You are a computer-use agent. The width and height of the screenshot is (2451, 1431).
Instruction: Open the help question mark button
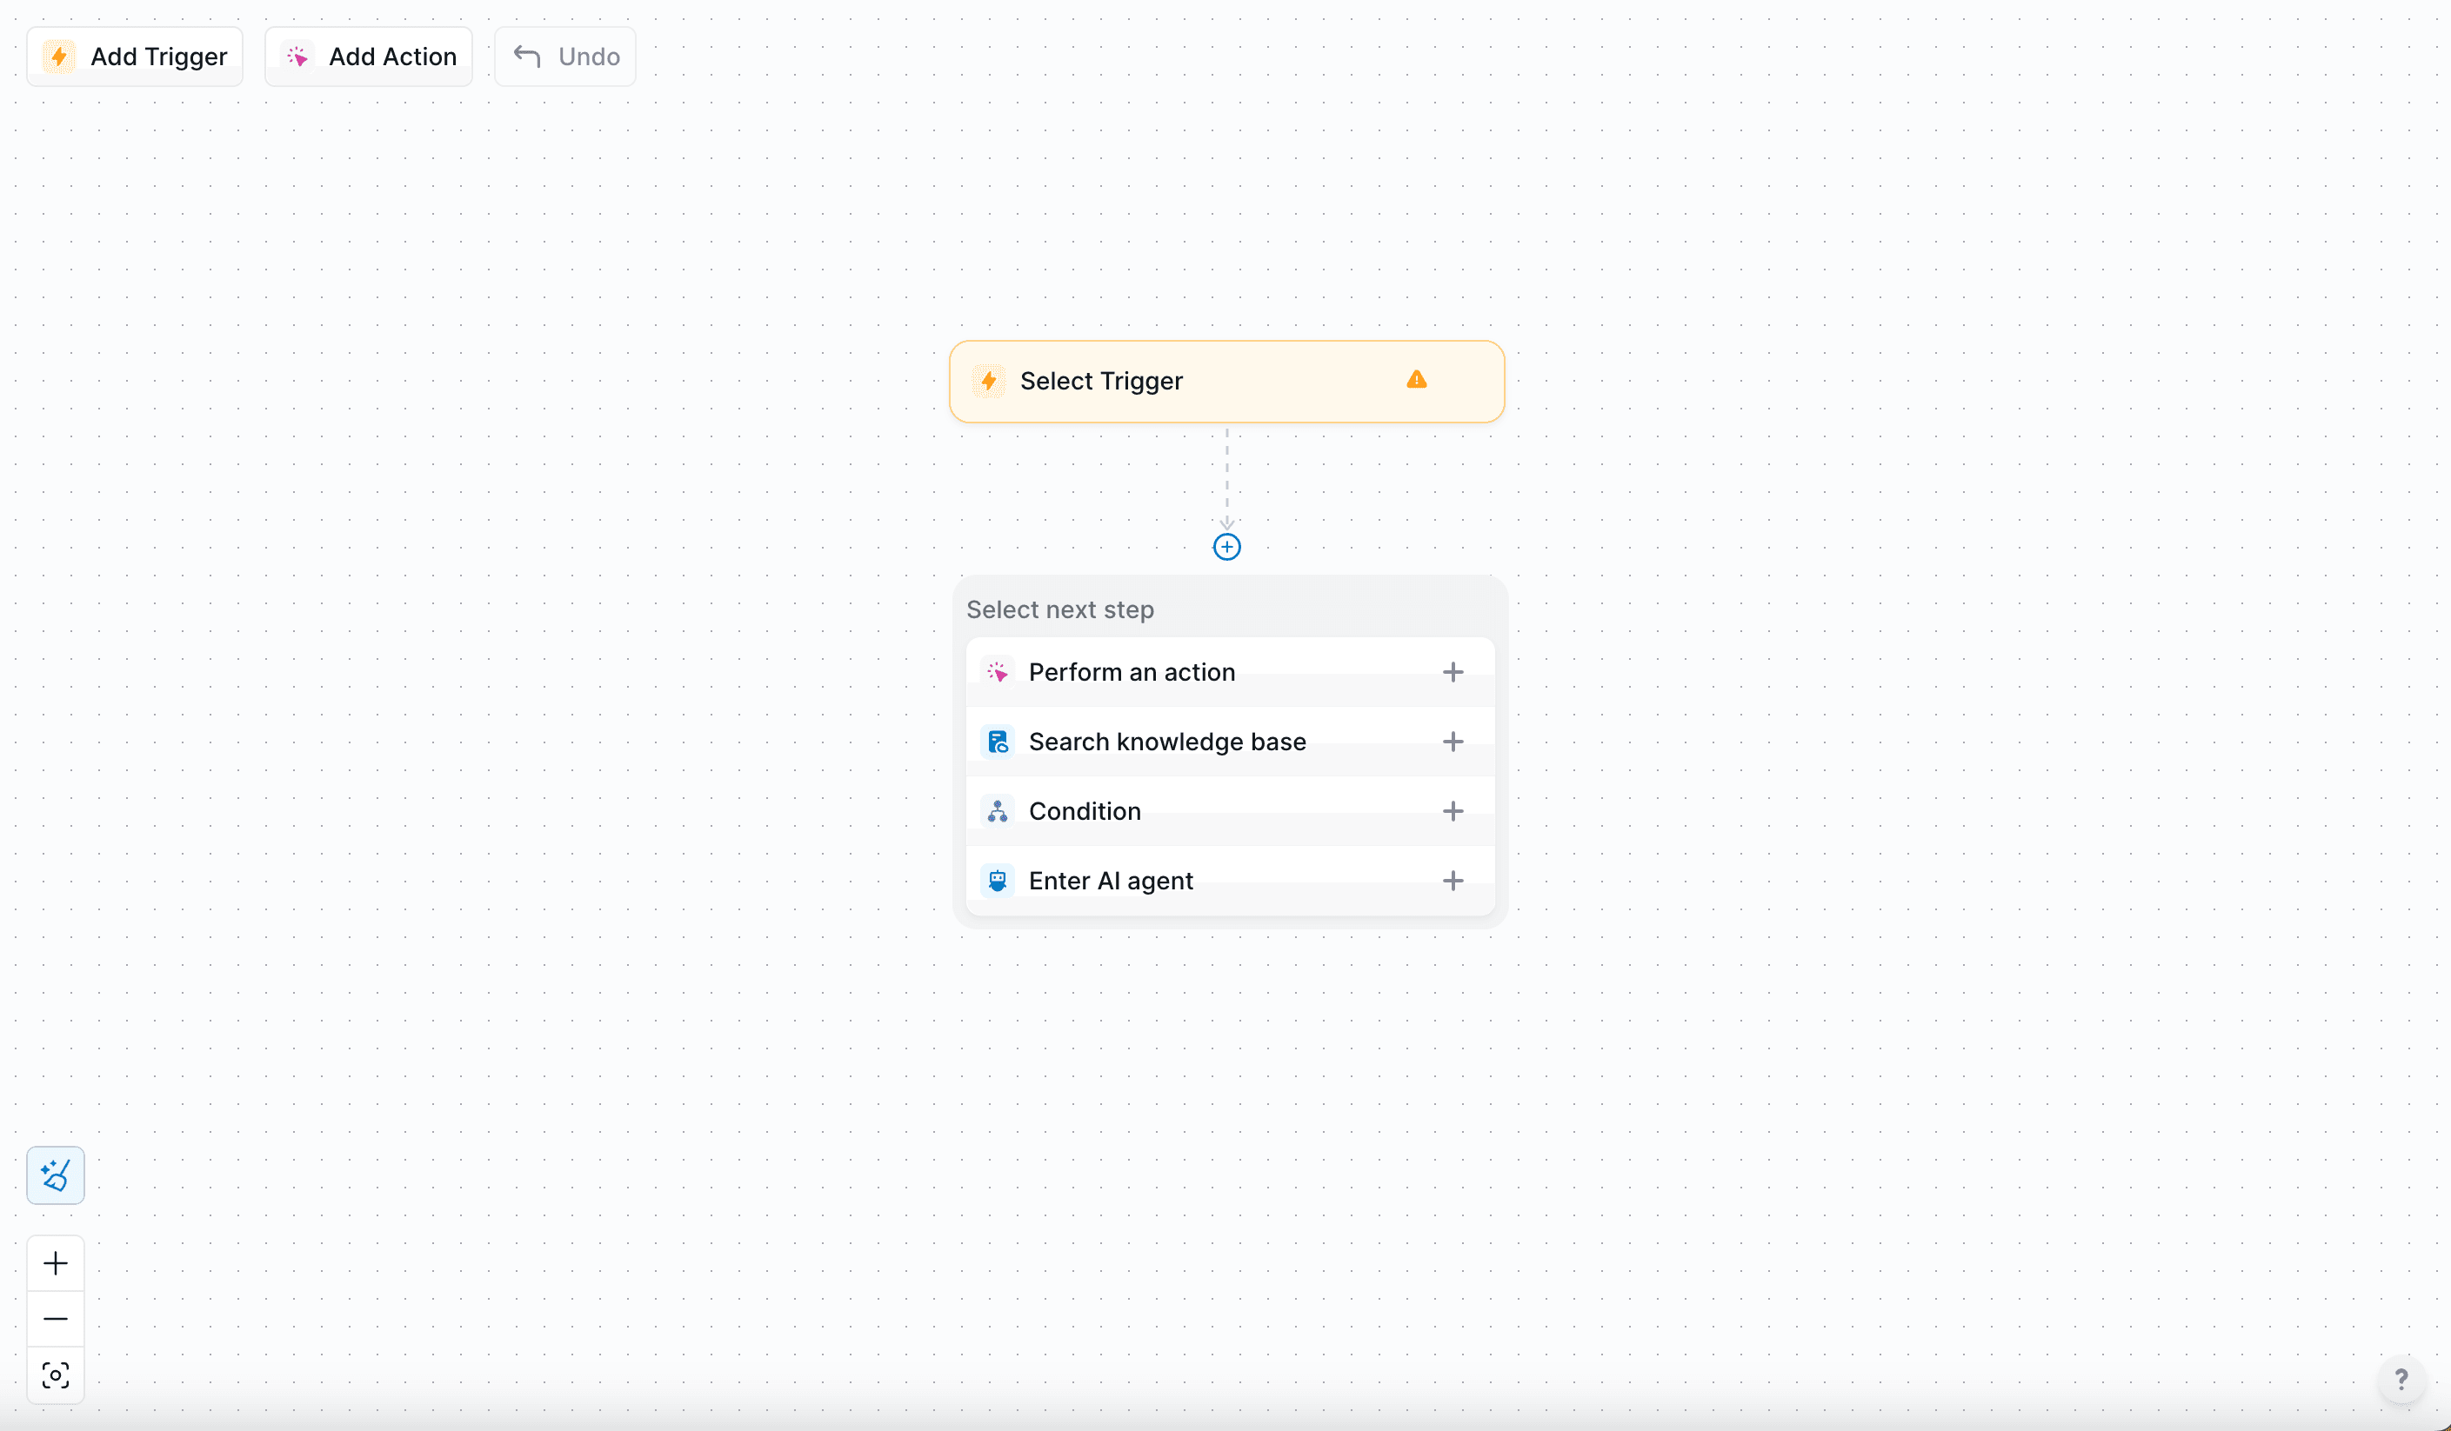2401,1380
